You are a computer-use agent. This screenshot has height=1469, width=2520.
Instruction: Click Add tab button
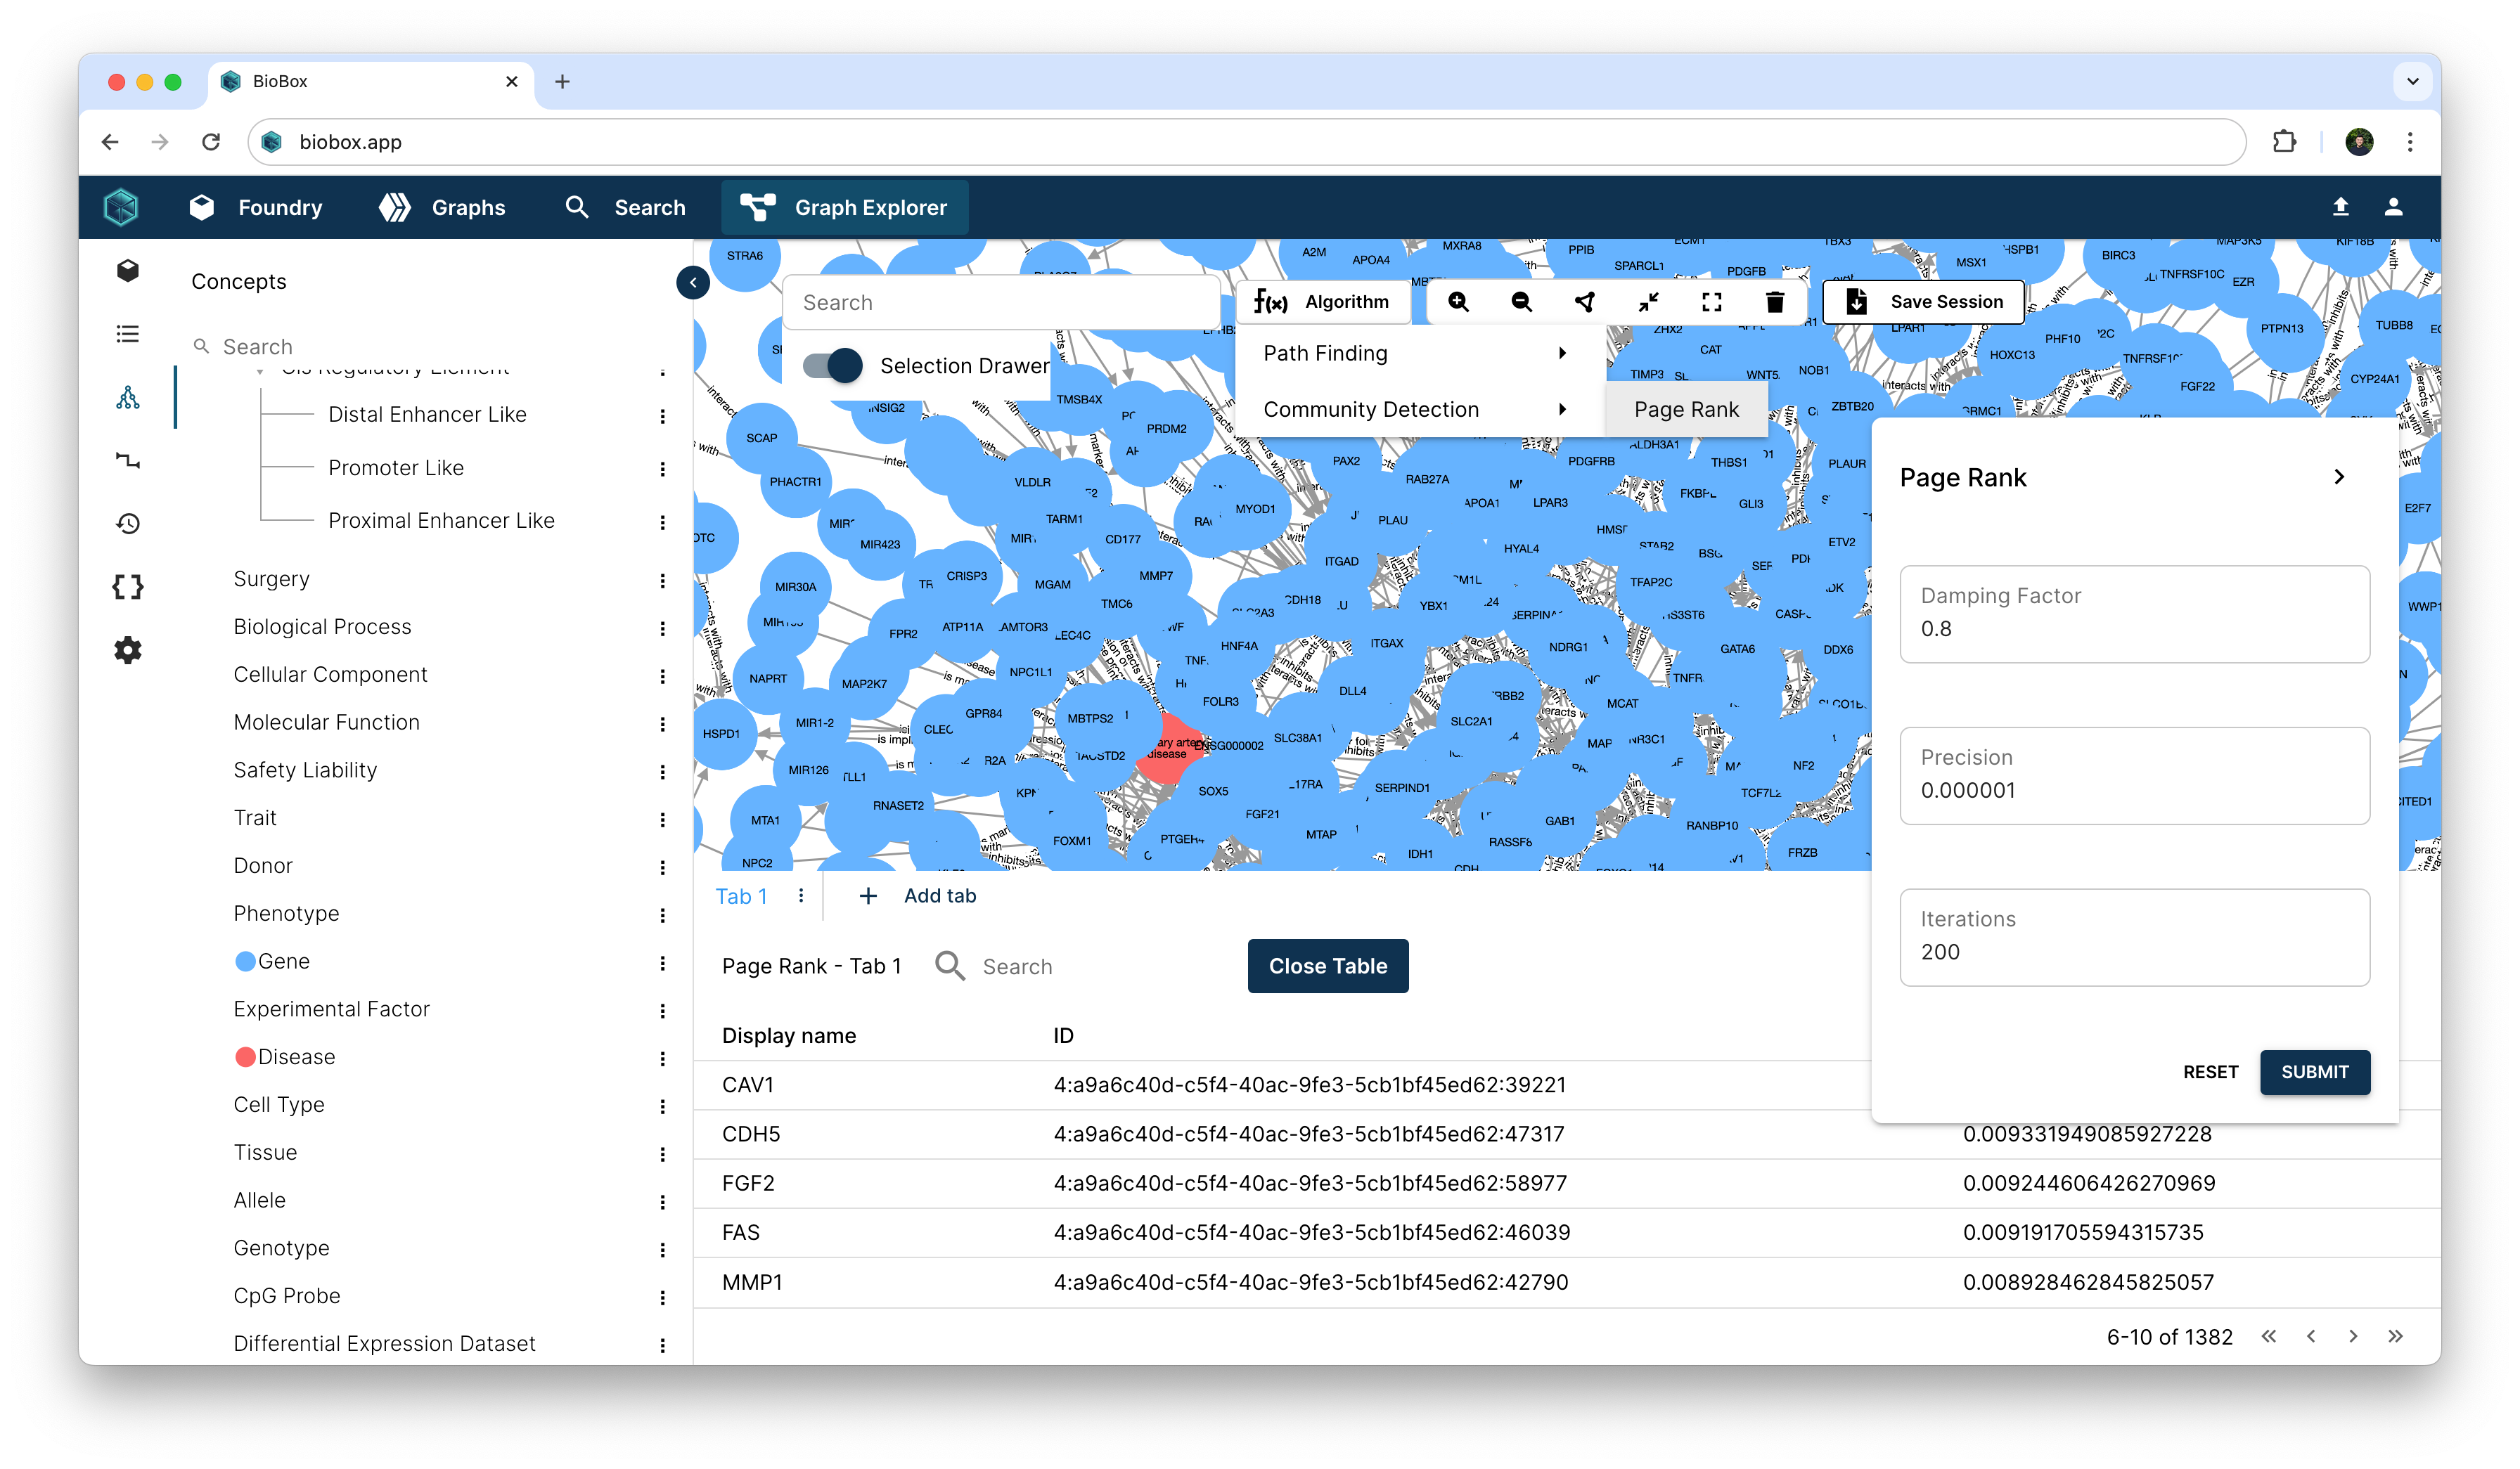[x=917, y=896]
